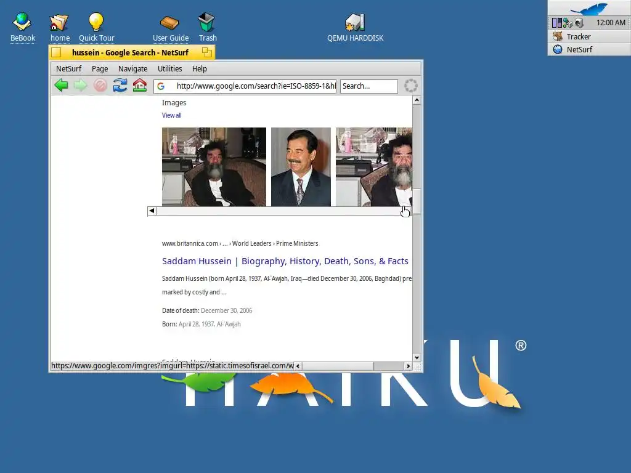Go to NetSurf home page via house icon

[x=140, y=85]
